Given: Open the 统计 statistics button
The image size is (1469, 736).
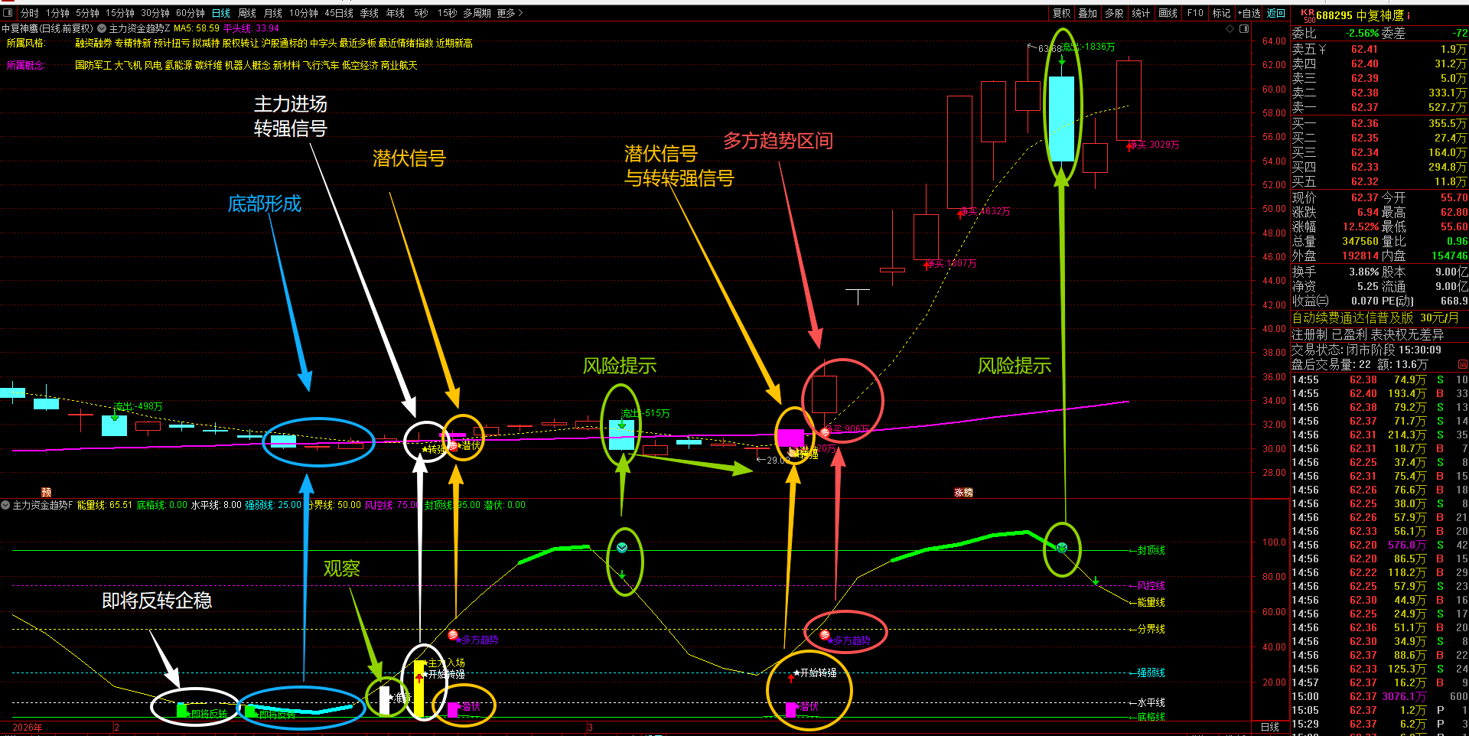Looking at the screenshot, I should tap(1141, 13).
